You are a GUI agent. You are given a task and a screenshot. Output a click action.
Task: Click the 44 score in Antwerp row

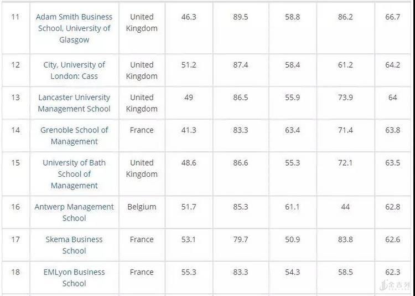tap(345, 207)
